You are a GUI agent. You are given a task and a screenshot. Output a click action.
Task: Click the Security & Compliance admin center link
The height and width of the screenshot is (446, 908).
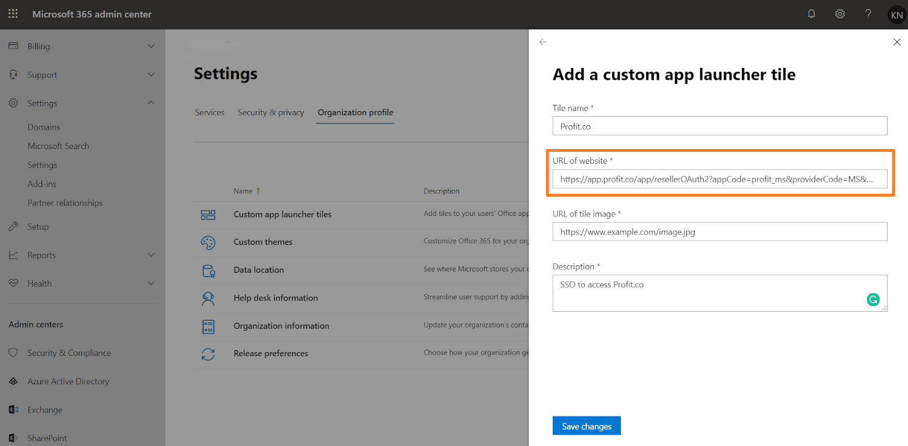[69, 352]
